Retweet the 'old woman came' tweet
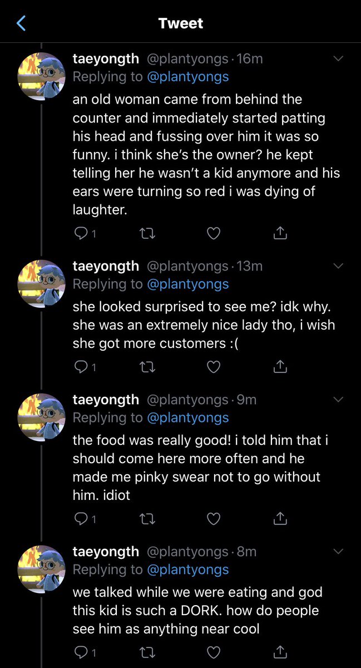This screenshot has height=668, width=361. [x=146, y=234]
